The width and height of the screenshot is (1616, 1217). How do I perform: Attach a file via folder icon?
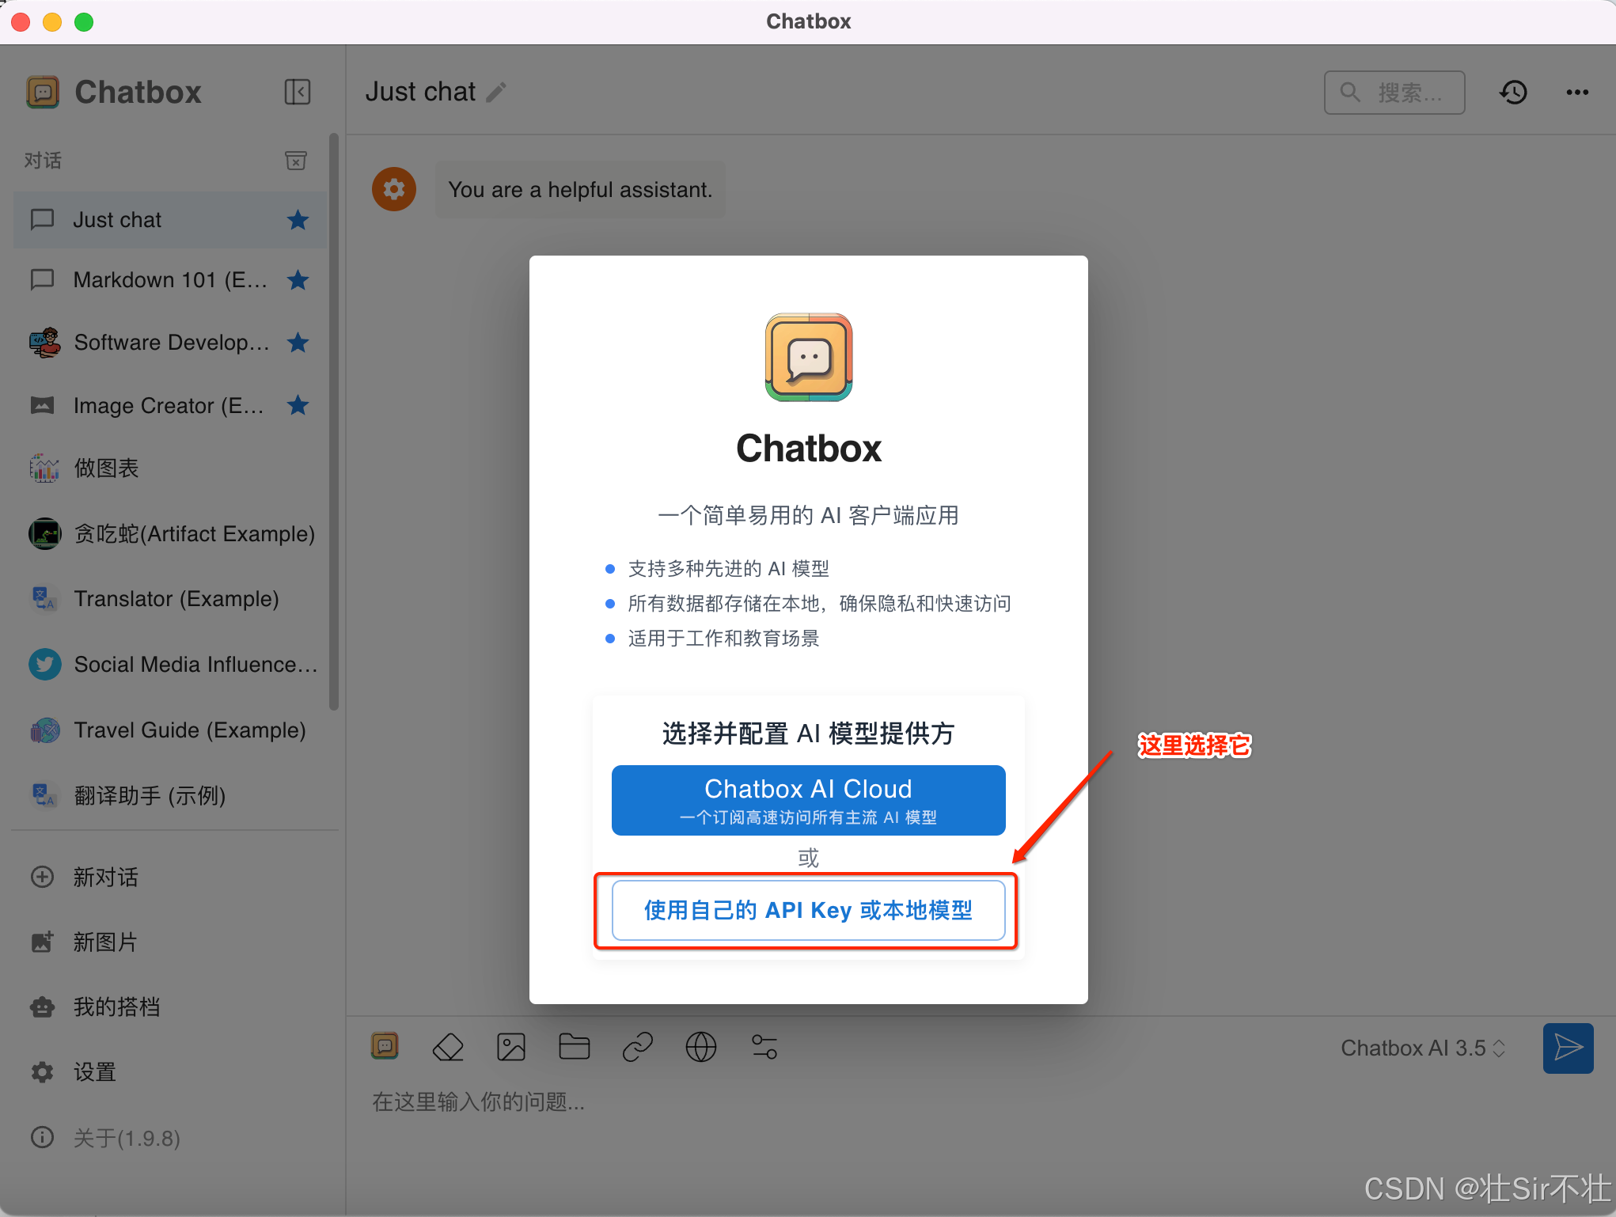(x=574, y=1047)
